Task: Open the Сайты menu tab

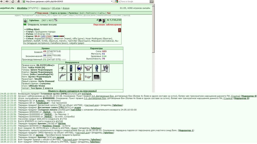Action: point(101,13)
